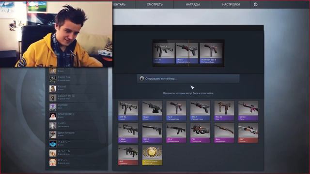The width and height of the screenshot is (310, 174).
Task: Click the power quit icon in top bar
Action: tap(256, 4)
